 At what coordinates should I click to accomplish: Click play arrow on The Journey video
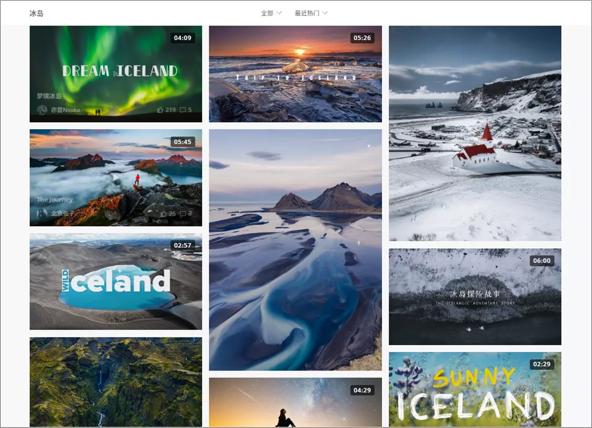coord(116,177)
